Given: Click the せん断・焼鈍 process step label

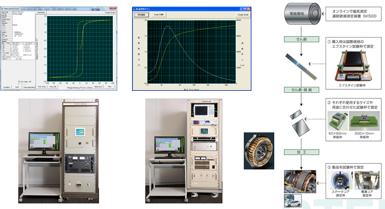Looking at the screenshot, I should pos(302,90).
